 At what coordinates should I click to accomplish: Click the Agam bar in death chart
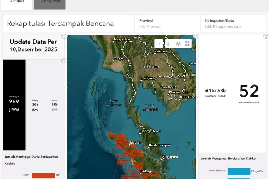tap(43, 175)
